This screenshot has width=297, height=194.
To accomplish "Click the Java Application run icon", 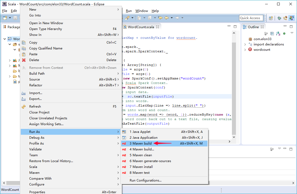I will pos(124,138).
